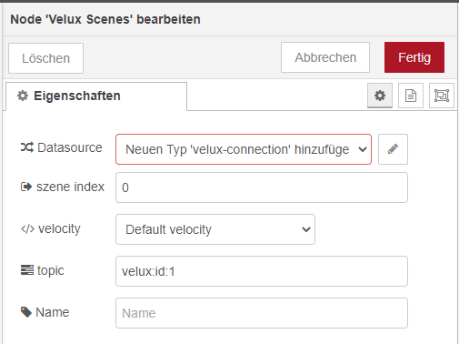This screenshot has height=344, width=459.
Task: Click the velocity code brackets icon
Action: (27, 228)
